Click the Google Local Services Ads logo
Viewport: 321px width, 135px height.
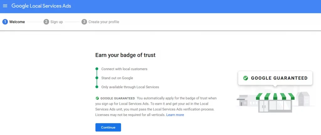pos(41,6)
